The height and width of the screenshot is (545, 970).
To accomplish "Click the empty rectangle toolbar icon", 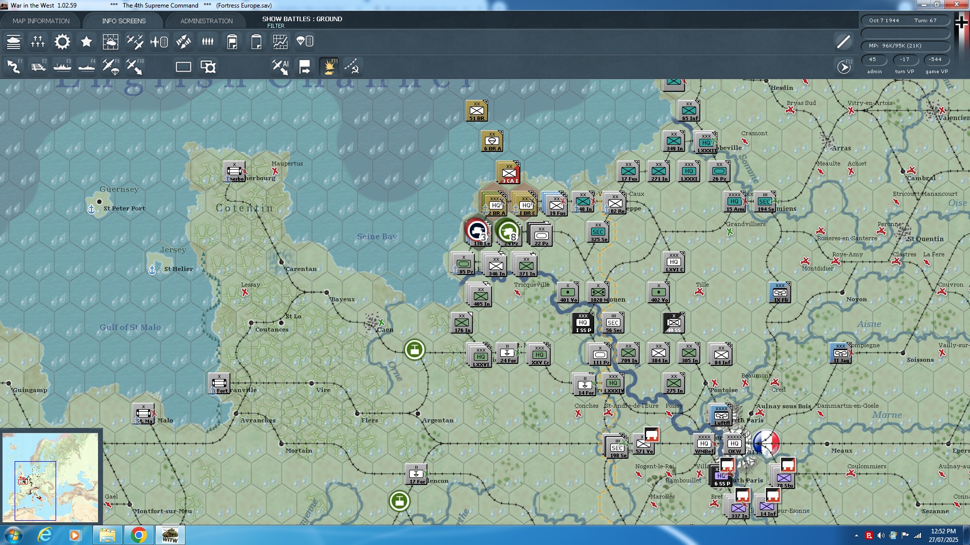I will click(183, 67).
